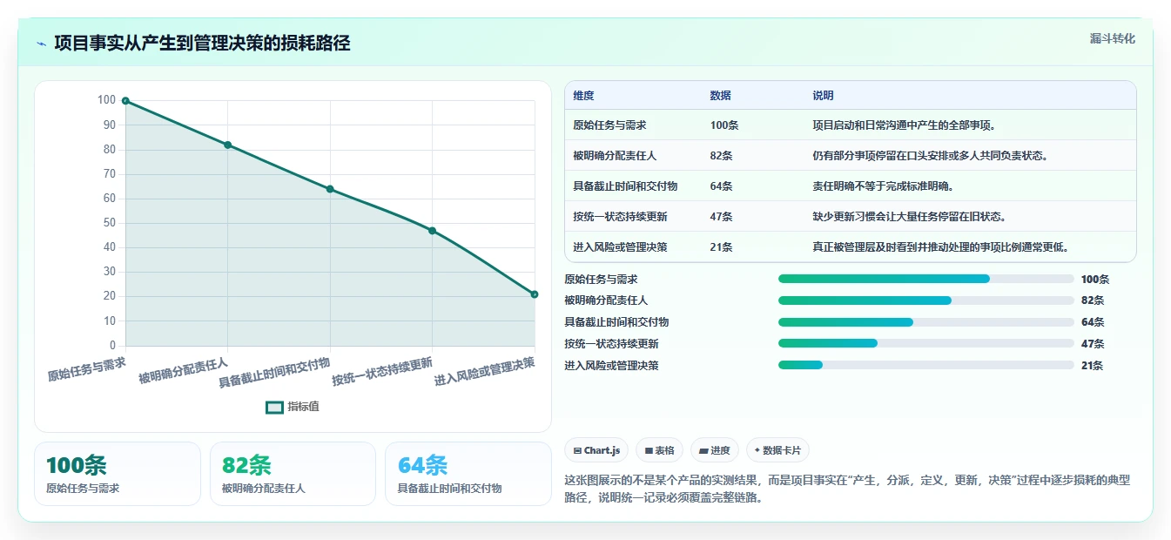Image resolution: width=1171 pixels, height=540 pixels.
Task: Click the summary paragraph starting 这张图展示的不是
Action: click(847, 489)
